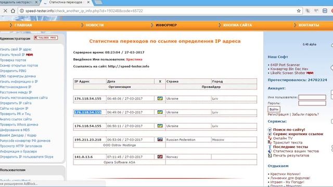
Task: Open Просмотр HTTP Заголовков link
Action: [x=21, y=146]
